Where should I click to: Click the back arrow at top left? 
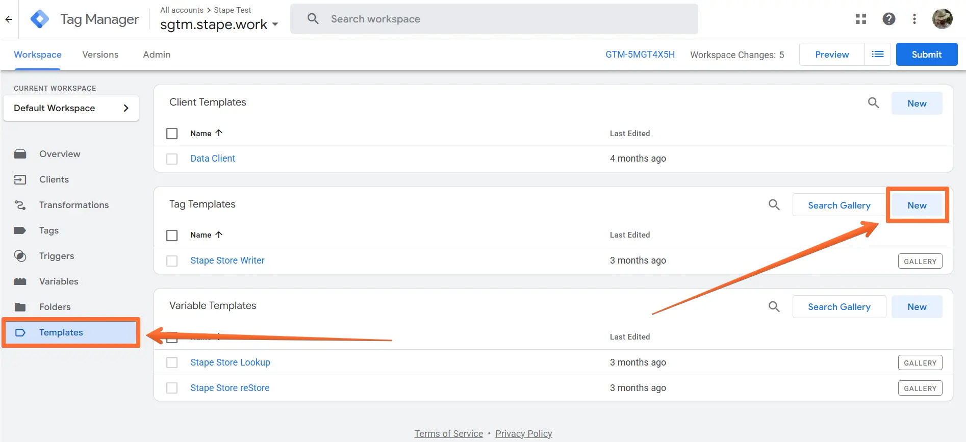coord(9,19)
